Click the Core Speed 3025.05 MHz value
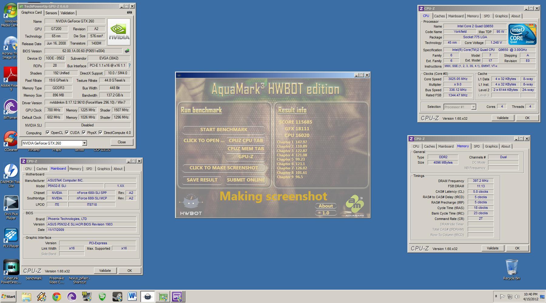546x303 pixels. click(458, 79)
